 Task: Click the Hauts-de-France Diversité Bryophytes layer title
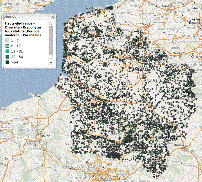[x=23, y=29]
